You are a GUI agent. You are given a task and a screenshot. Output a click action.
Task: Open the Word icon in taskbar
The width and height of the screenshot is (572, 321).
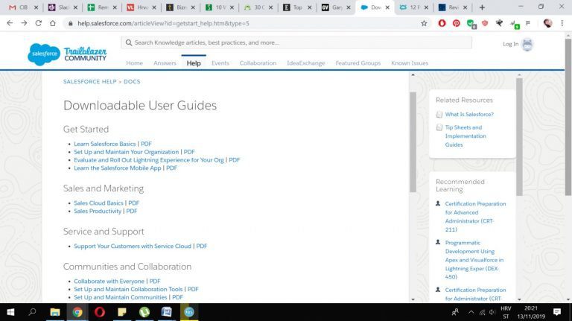[166, 312]
